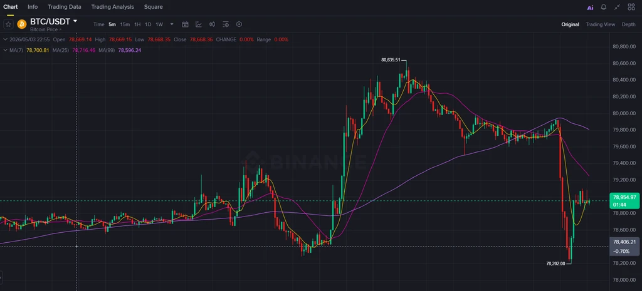Viewport: 642px width, 291px height.
Task: Open the layout widgets grid icon
Action: click(631, 7)
